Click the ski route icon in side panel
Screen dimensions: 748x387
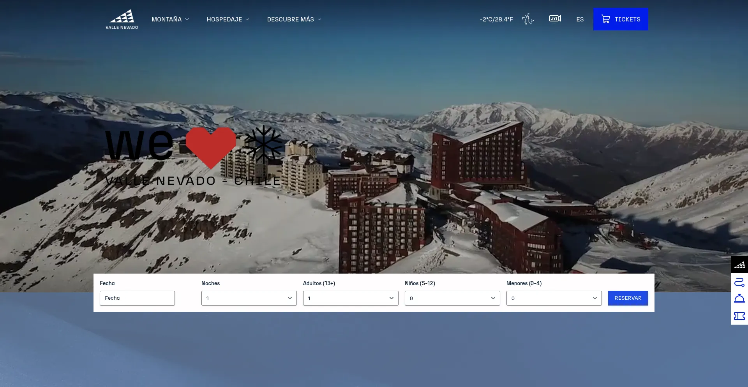point(739,282)
